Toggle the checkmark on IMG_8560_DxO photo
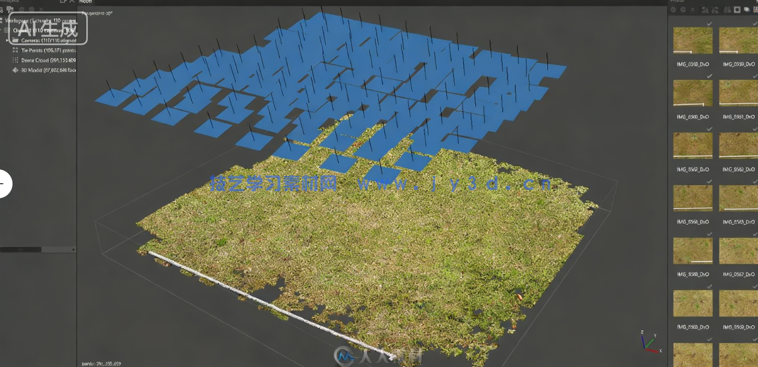Viewport: 758px width, 367px height. pyautogui.click(x=709, y=76)
